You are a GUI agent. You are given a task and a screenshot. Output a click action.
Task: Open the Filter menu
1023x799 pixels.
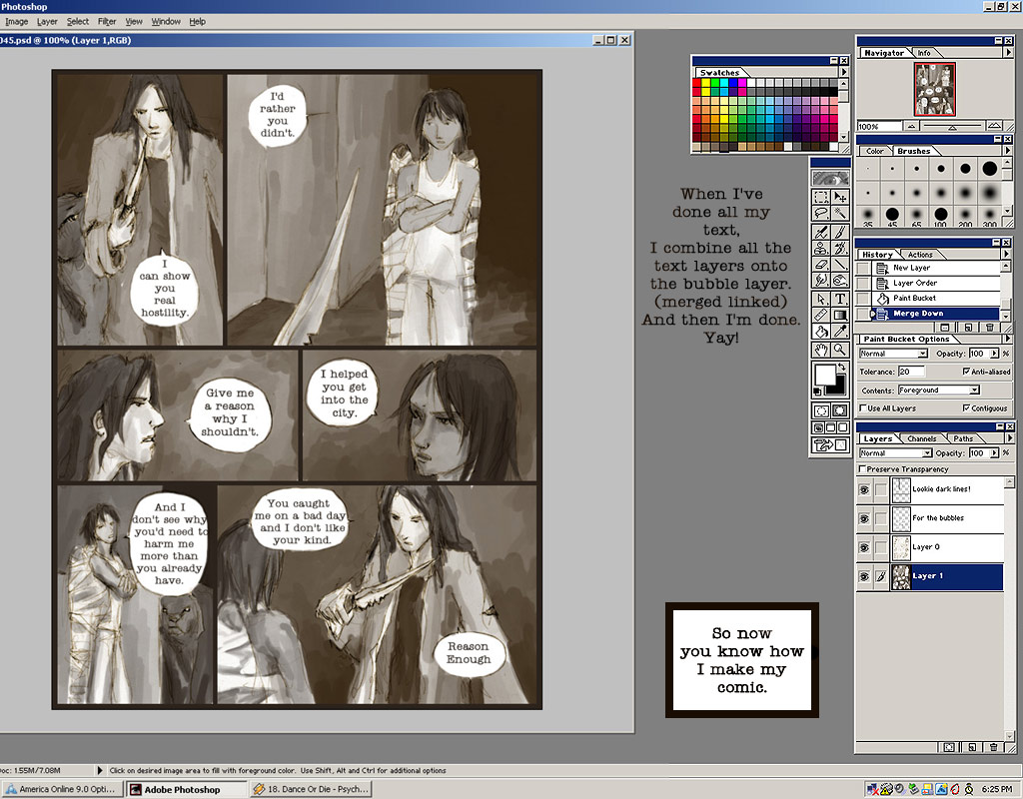coord(107,22)
